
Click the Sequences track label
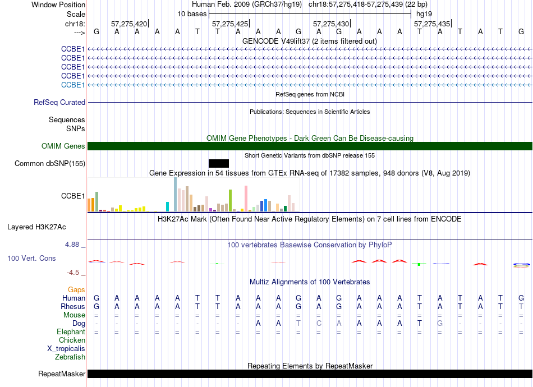pyautogui.click(x=67, y=119)
